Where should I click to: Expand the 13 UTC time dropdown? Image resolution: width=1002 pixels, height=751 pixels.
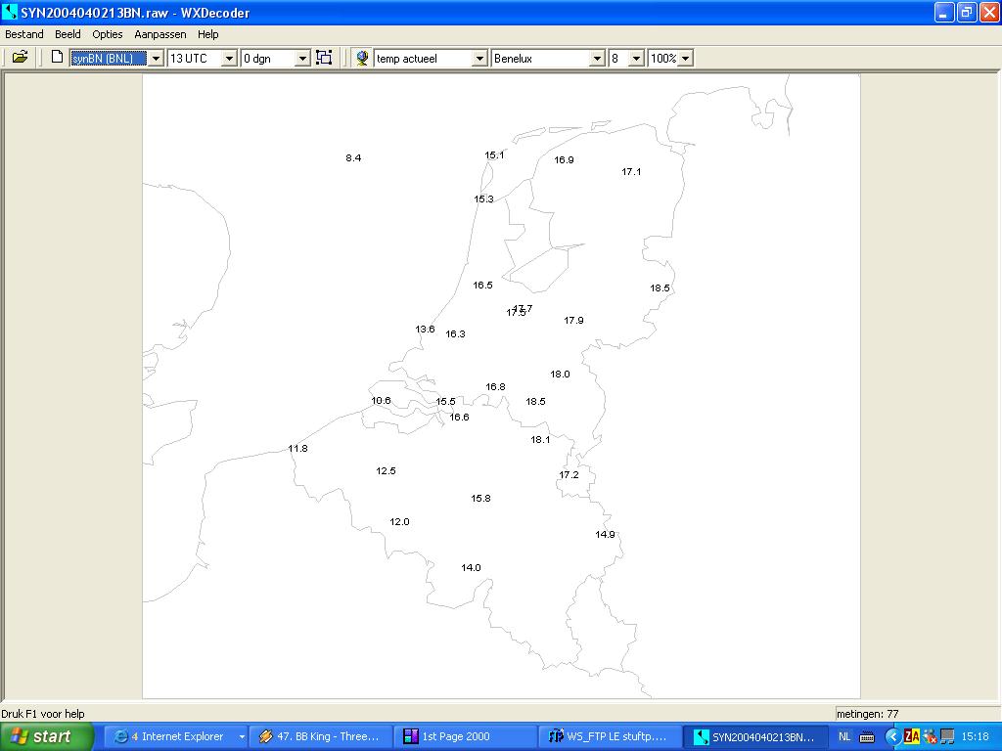tap(229, 58)
